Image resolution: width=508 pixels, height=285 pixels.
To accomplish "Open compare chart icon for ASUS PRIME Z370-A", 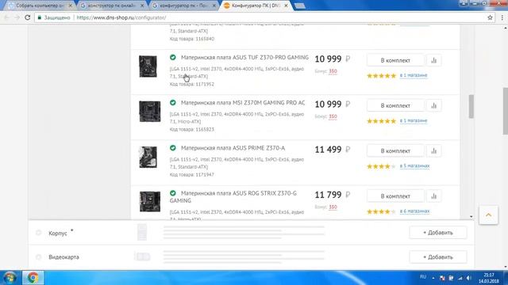I will click(434, 151).
